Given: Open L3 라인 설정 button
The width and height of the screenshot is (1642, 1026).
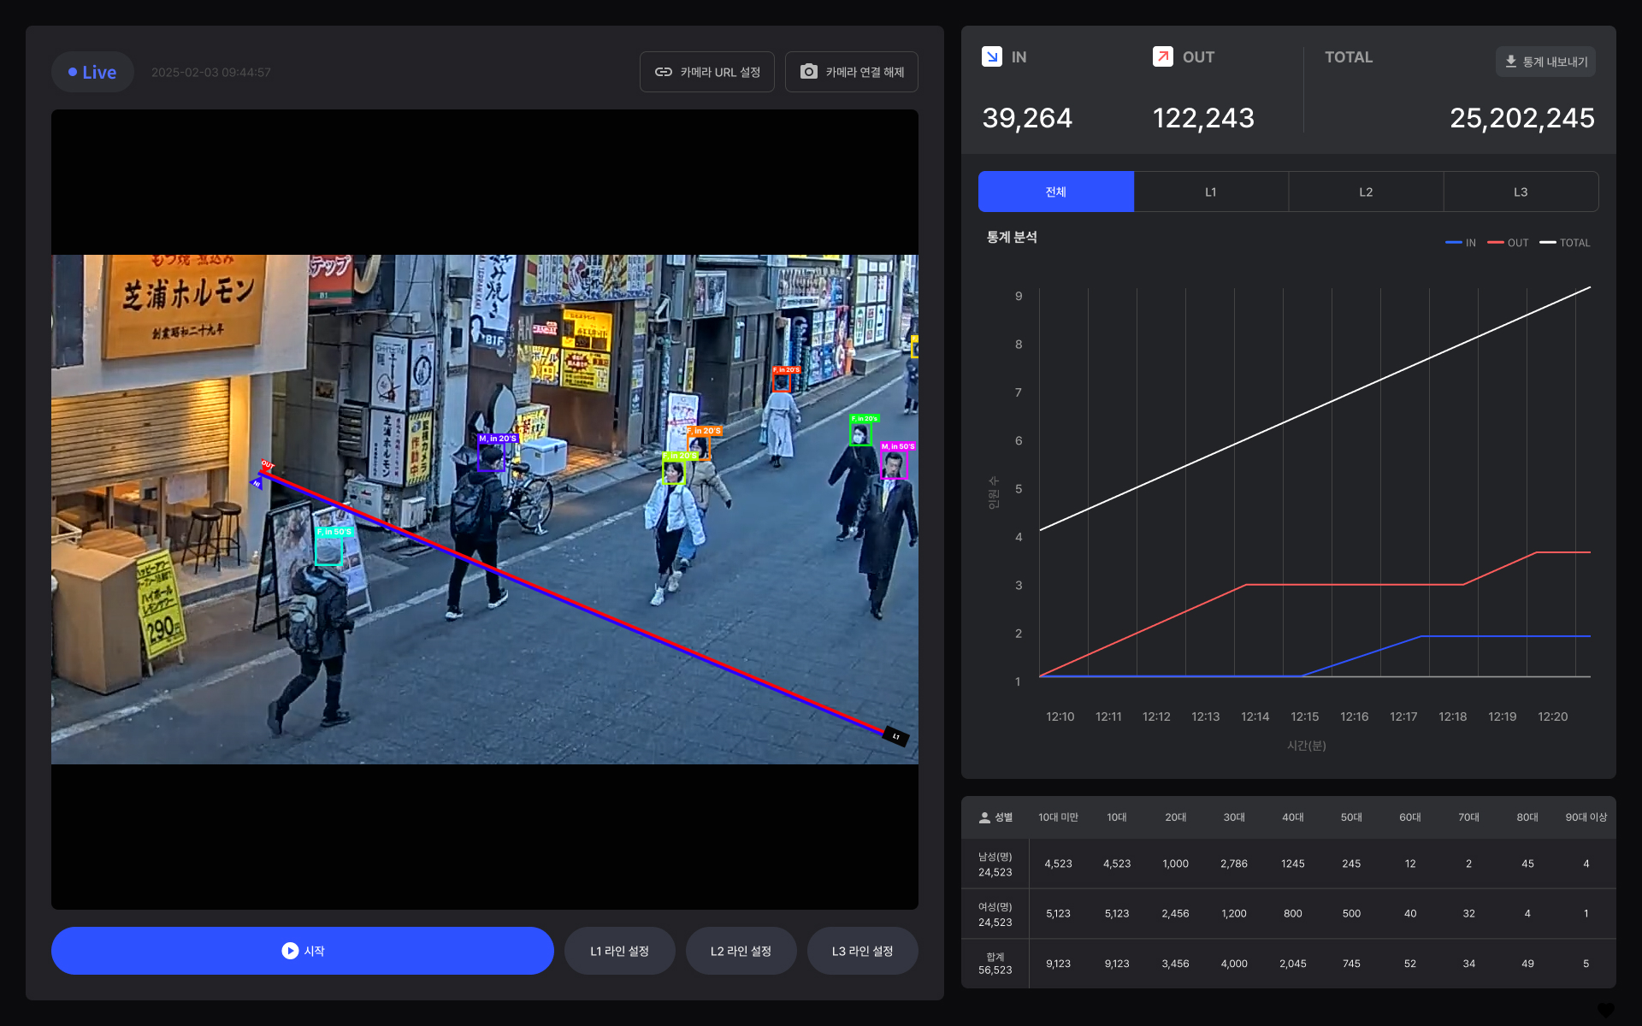Looking at the screenshot, I should [862, 951].
